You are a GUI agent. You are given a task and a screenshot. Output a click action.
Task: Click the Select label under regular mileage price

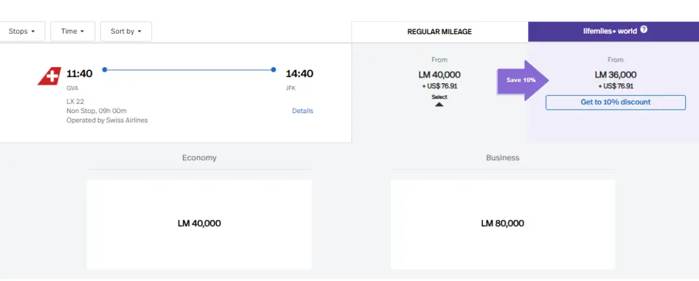[439, 97]
